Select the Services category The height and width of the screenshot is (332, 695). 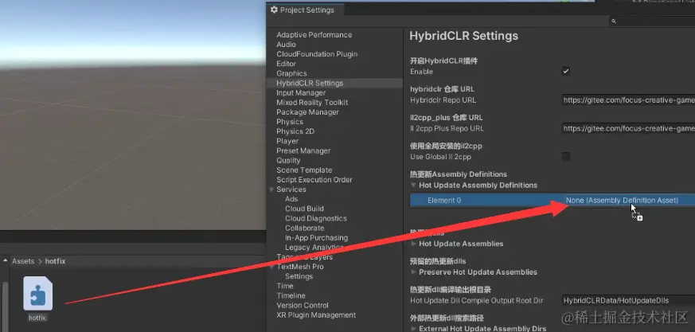[291, 189]
